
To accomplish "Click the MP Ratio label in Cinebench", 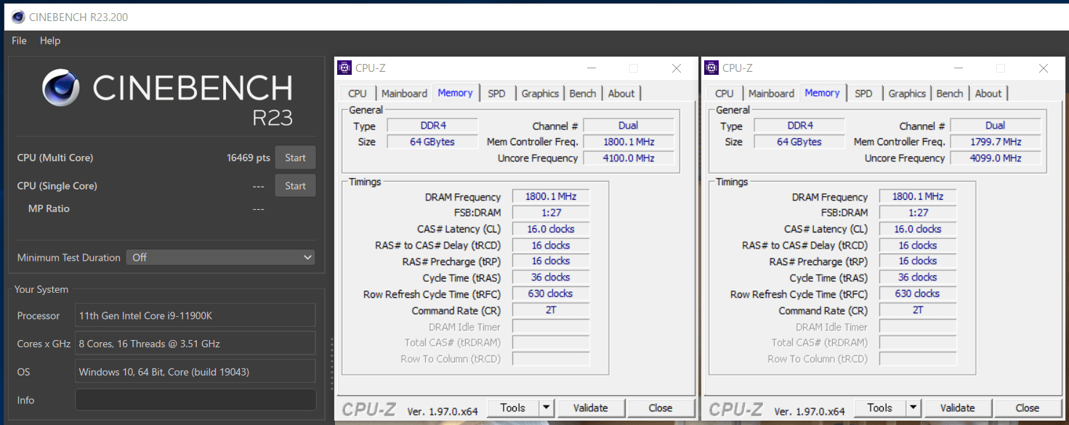I will pyautogui.click(x=49, y=209).
